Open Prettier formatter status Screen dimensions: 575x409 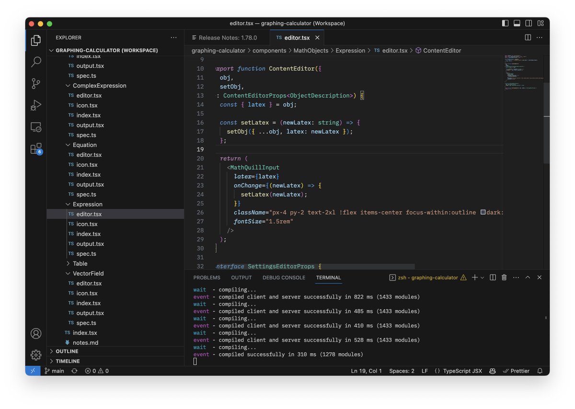(516, 371)
